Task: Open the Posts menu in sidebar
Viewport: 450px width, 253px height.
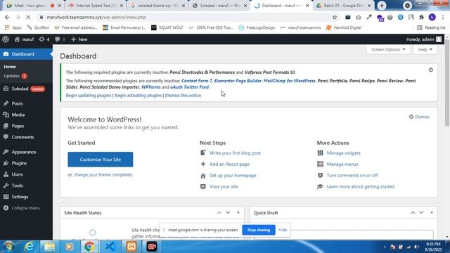Action: [17, 103]
